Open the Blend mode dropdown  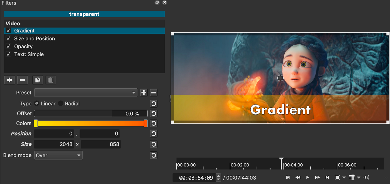58,155
